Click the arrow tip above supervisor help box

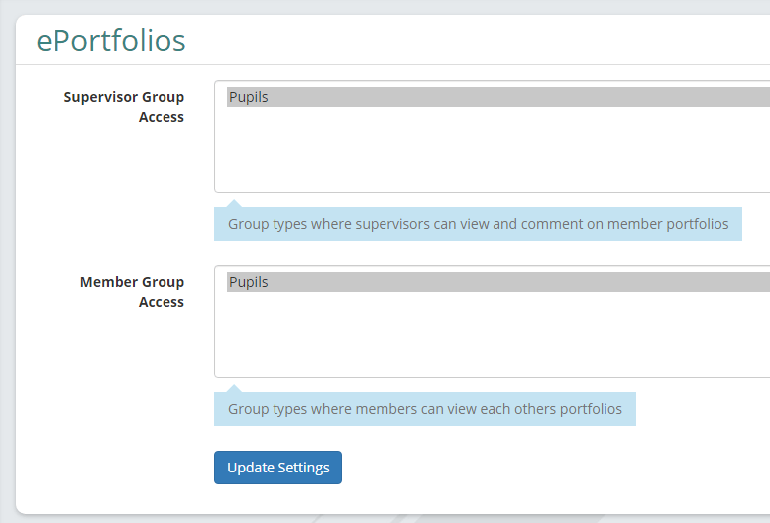point(234,203)
